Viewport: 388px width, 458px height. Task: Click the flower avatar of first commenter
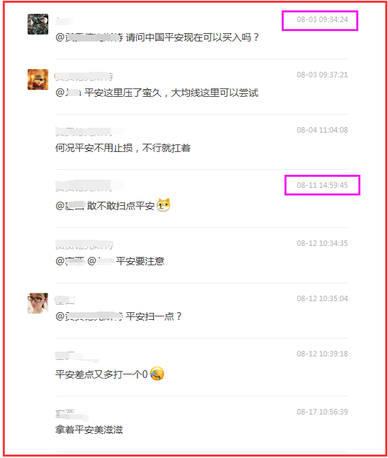[x=38, y=24]
